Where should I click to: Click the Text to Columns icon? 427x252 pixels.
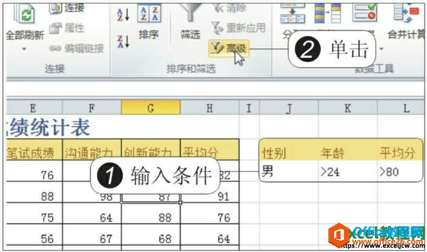click(x=293, y=13)
